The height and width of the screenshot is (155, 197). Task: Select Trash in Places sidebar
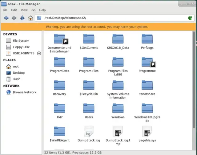tap(16, 79)
